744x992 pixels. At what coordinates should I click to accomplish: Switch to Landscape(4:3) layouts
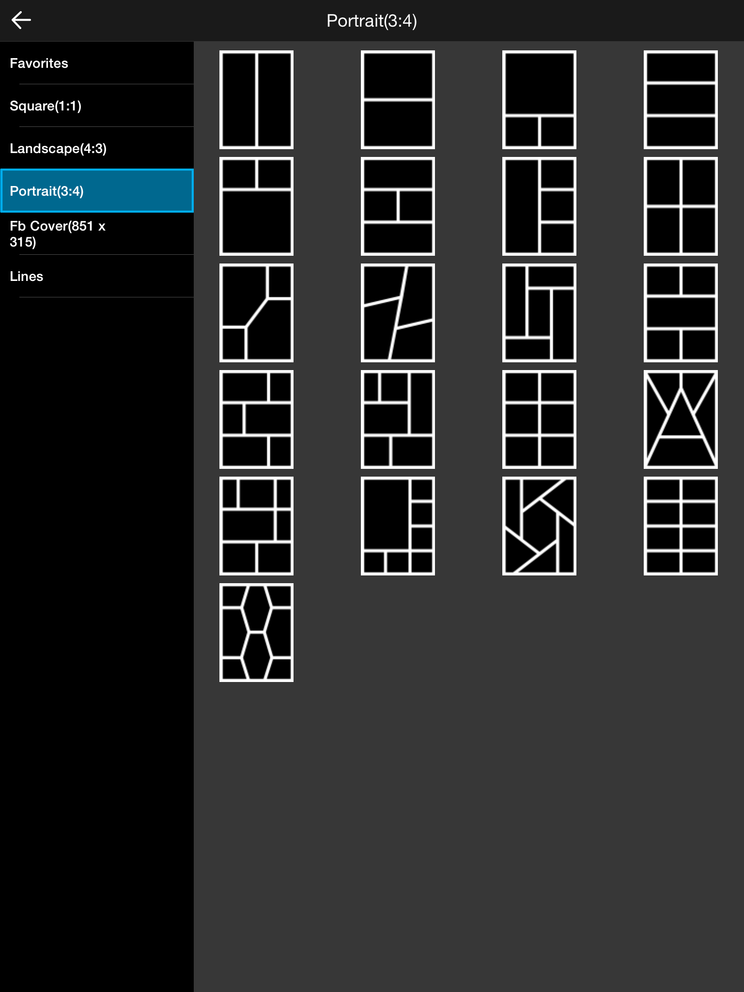click(97, 148)
